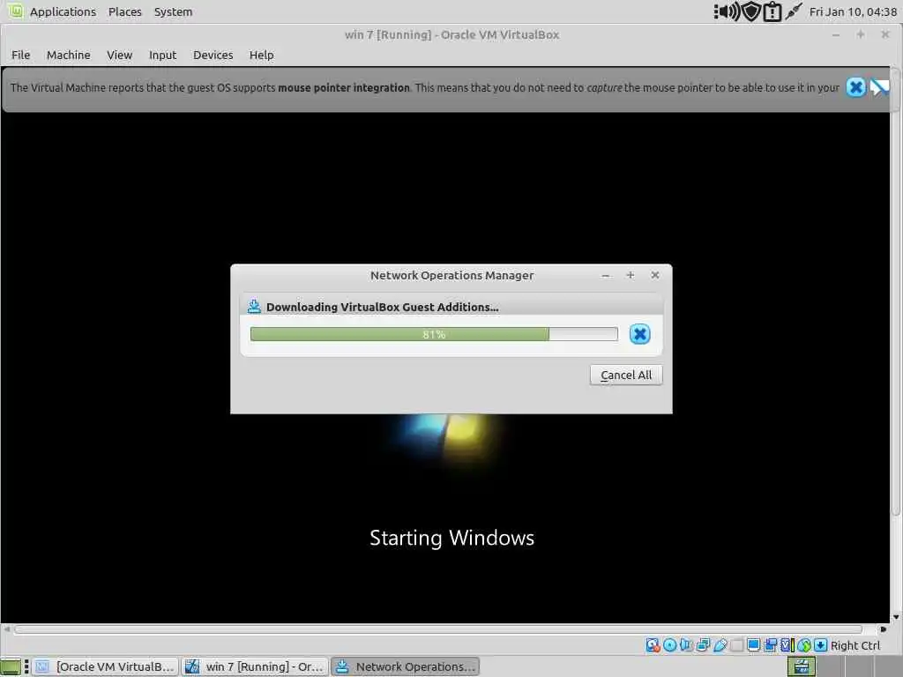The height and width of the screenshot is (677, 903).
Task: Click the hard disk activity status icon
Action: 653,645
